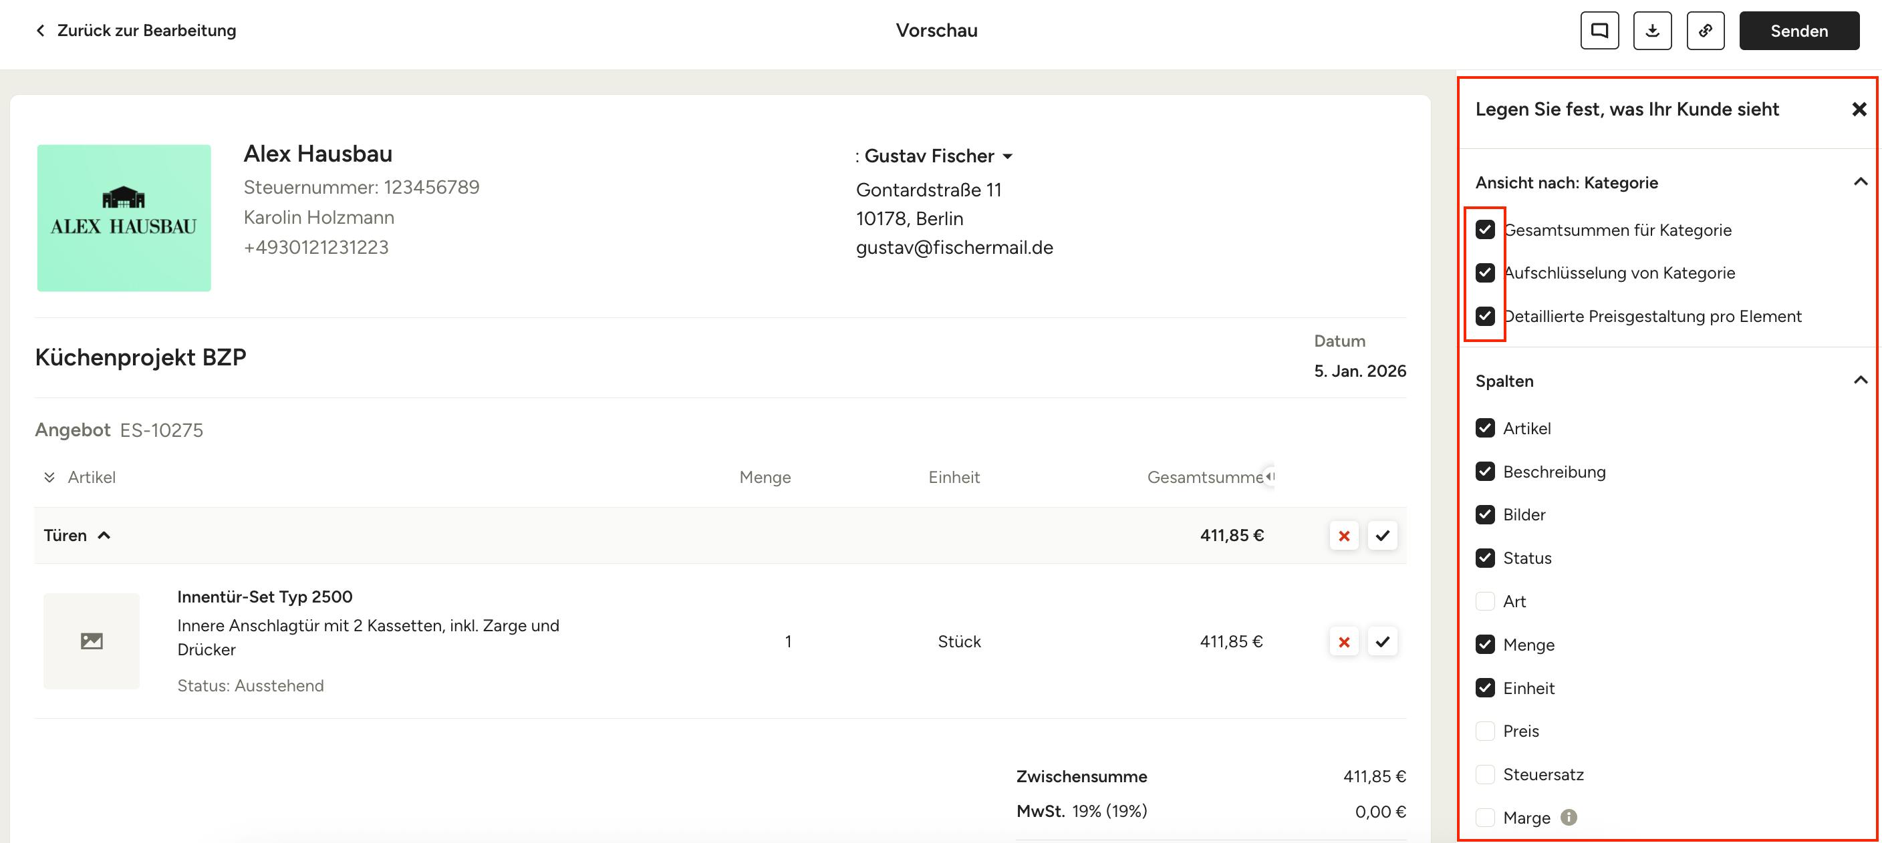Enable the Preis column checkbox
The height and width of the screenshot is (843, 1882).
coord(1484,731)
